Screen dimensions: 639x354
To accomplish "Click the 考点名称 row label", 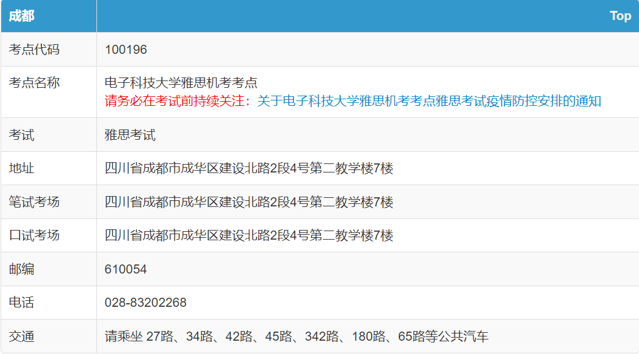I will [35, 83].
